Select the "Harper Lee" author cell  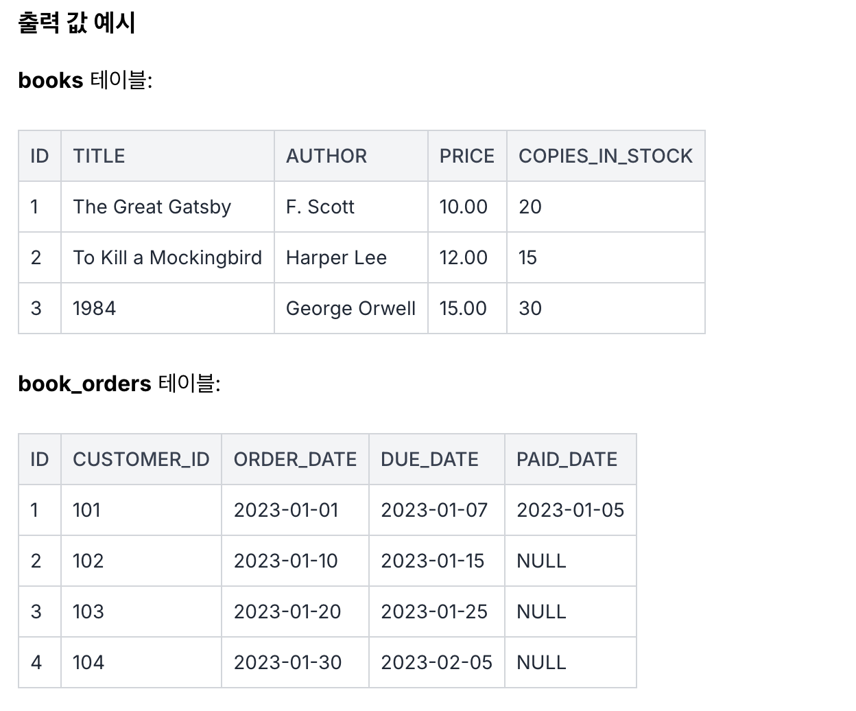tap(336, 257)
